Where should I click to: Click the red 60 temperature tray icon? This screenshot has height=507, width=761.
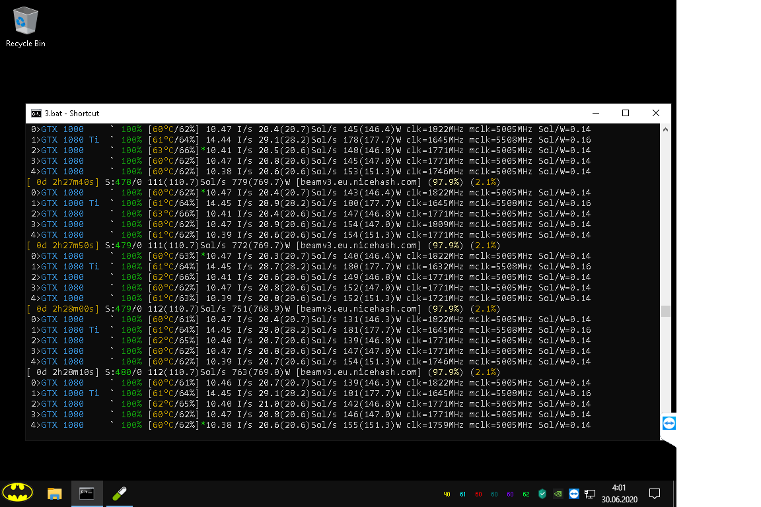pyautogui.click(x=478, y=494)
